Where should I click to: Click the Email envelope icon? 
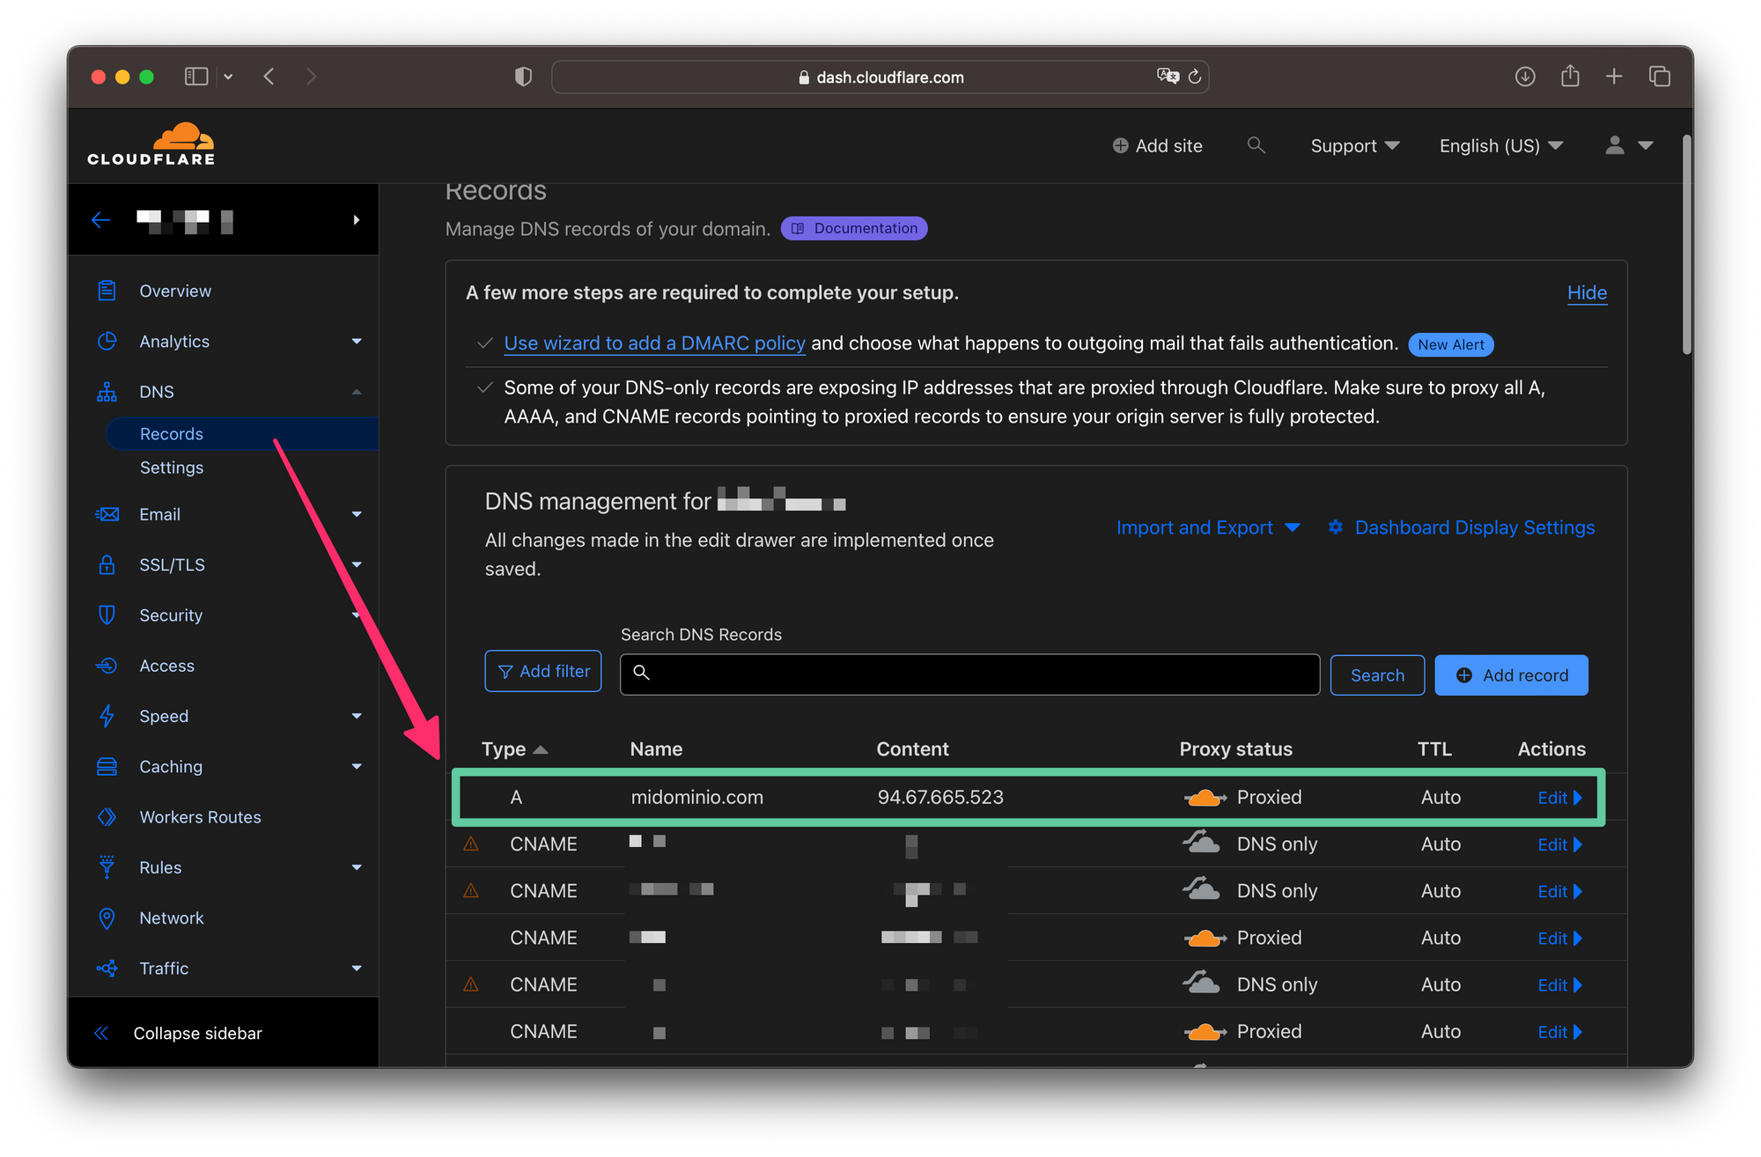pos(107,514)
